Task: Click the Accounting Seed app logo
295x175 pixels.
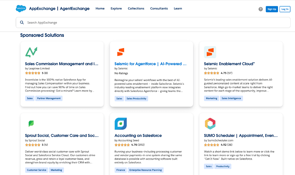Action: coord(120,124)
